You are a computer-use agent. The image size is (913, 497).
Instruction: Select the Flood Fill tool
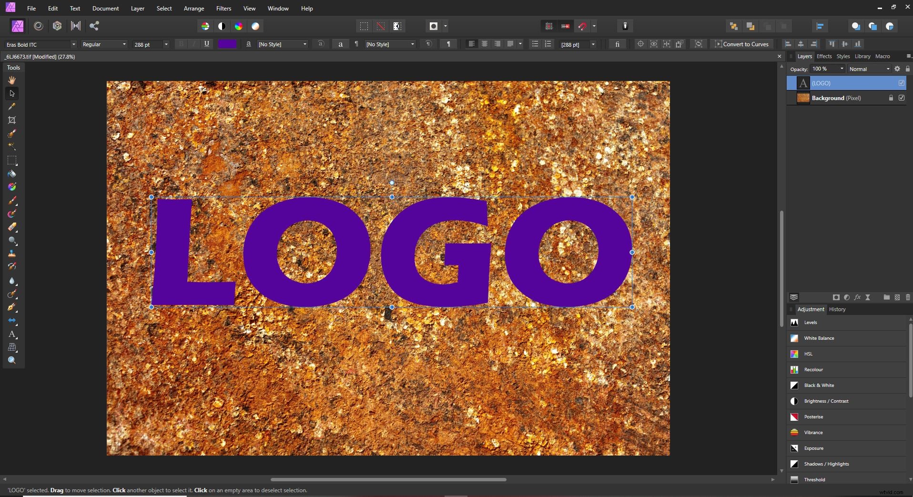pyautogui.click(x=12, y=174)
